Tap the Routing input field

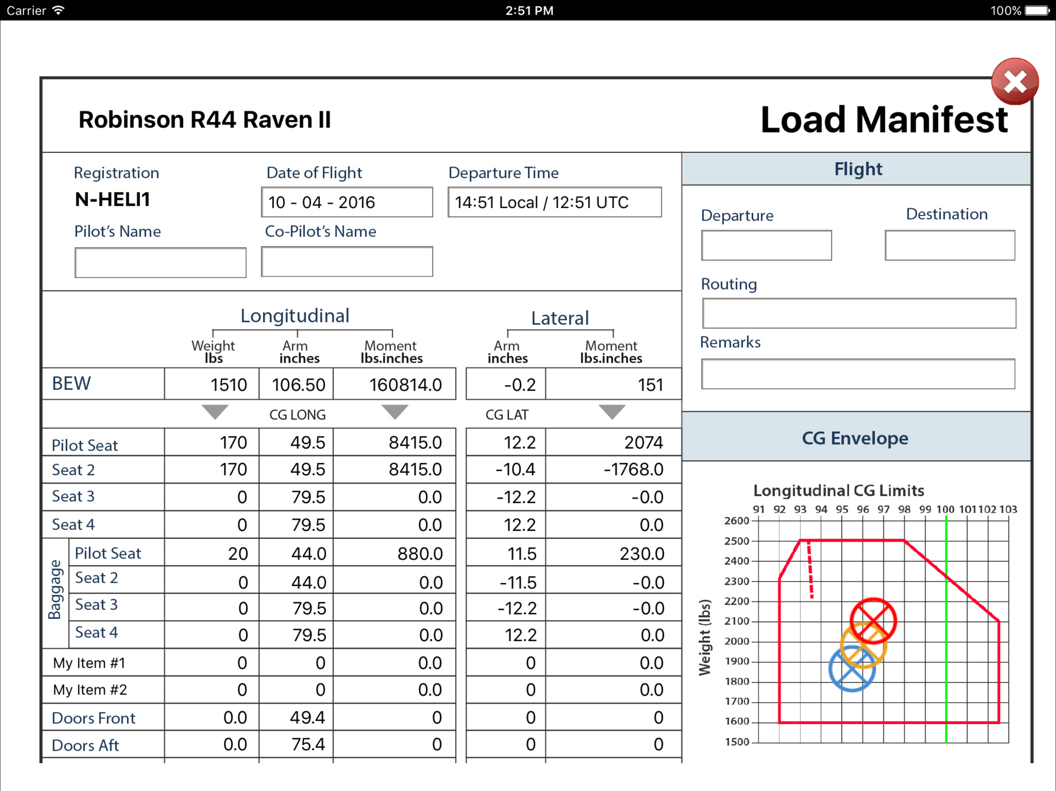tap(859, 314)
